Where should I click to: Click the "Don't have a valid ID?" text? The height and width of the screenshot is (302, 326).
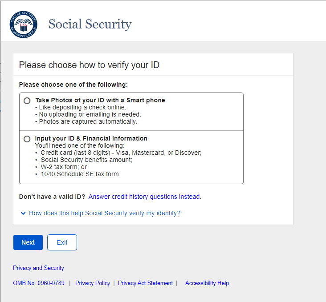click(52, 197)
